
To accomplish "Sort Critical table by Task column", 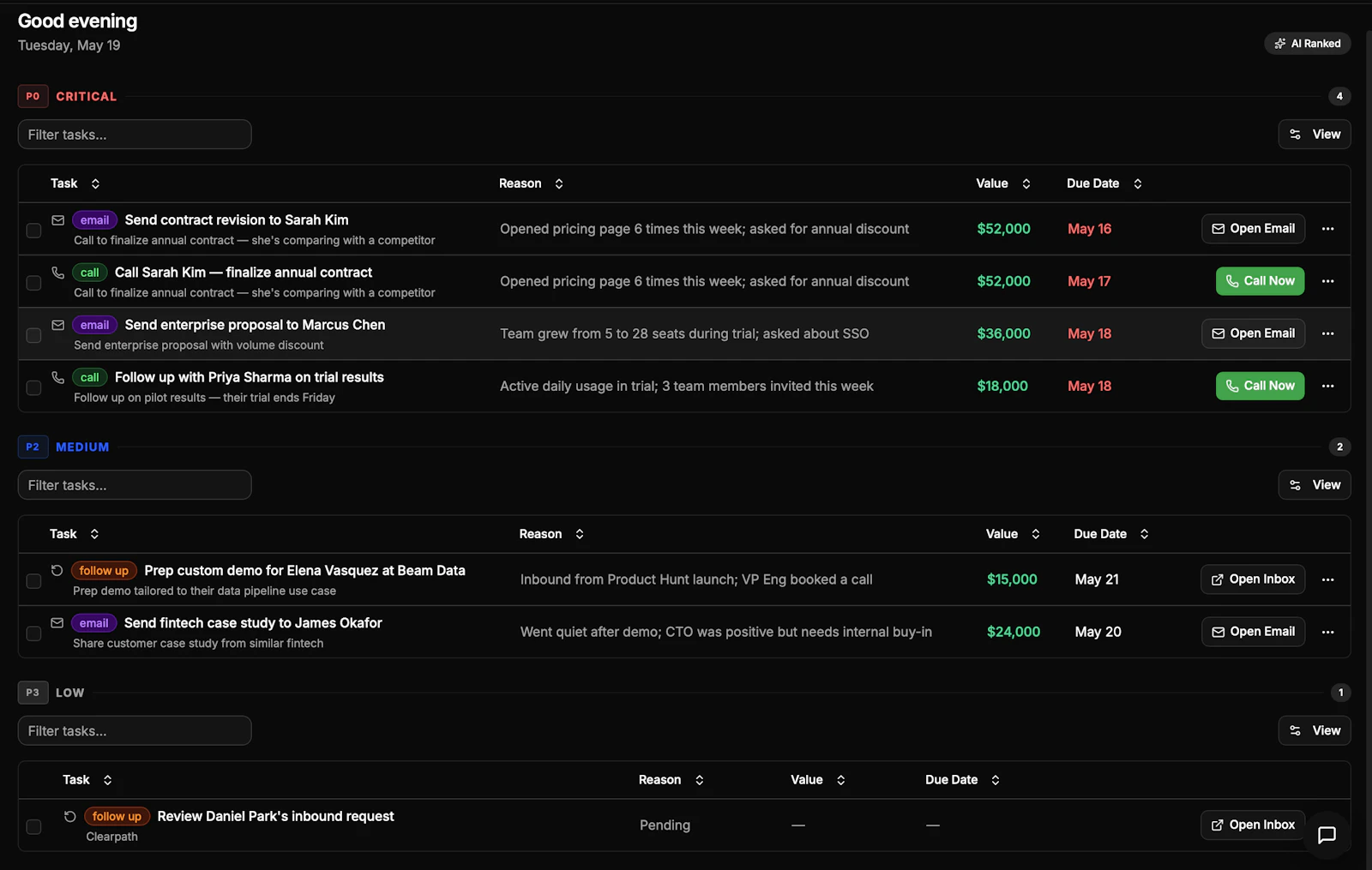I will (x=75, y=183).
